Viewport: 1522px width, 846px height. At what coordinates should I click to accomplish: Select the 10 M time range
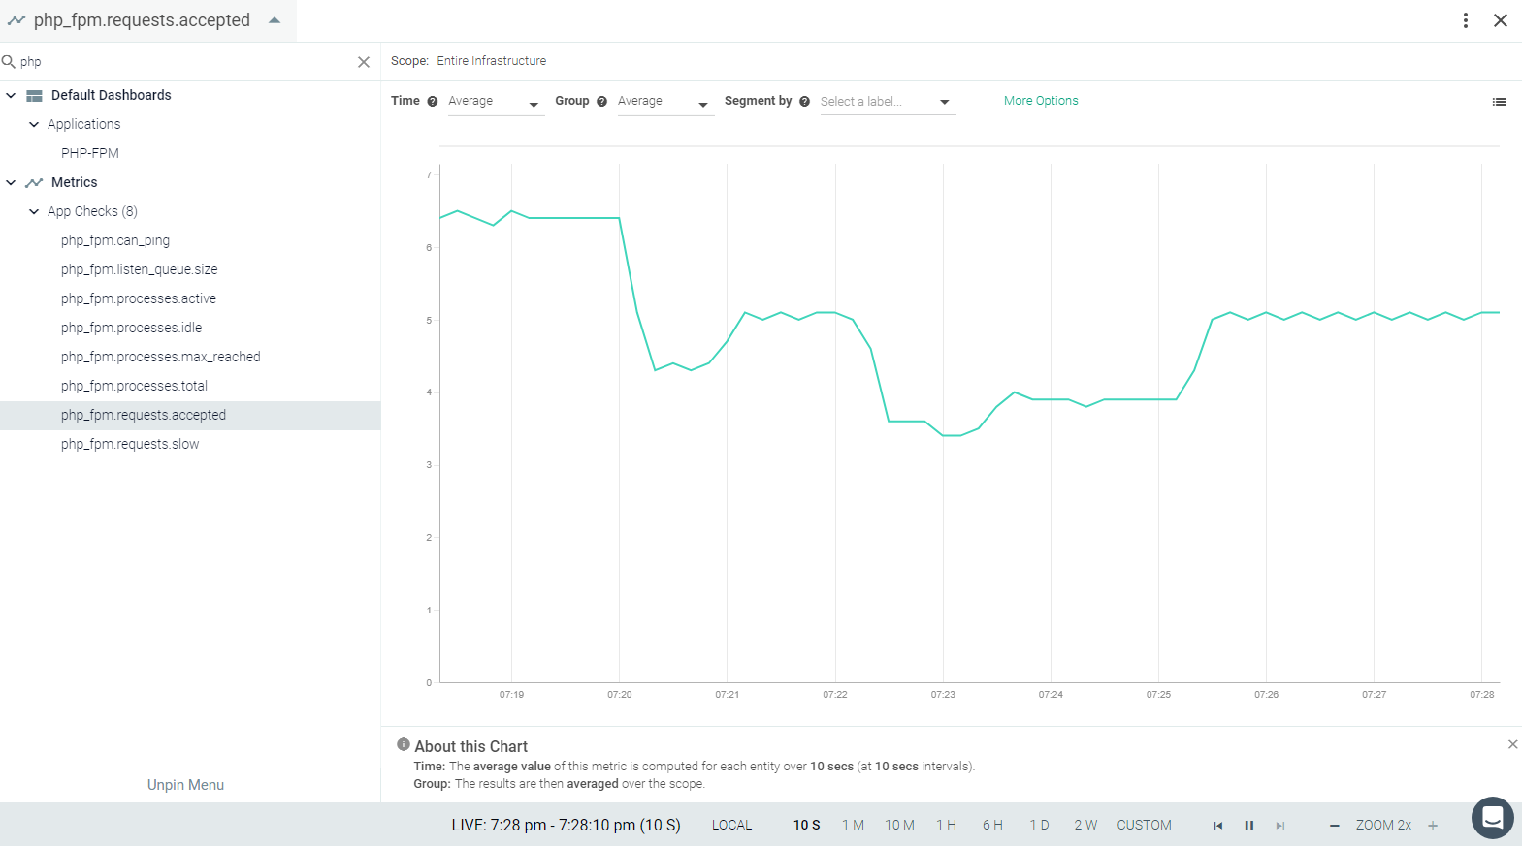coord(899,825)
